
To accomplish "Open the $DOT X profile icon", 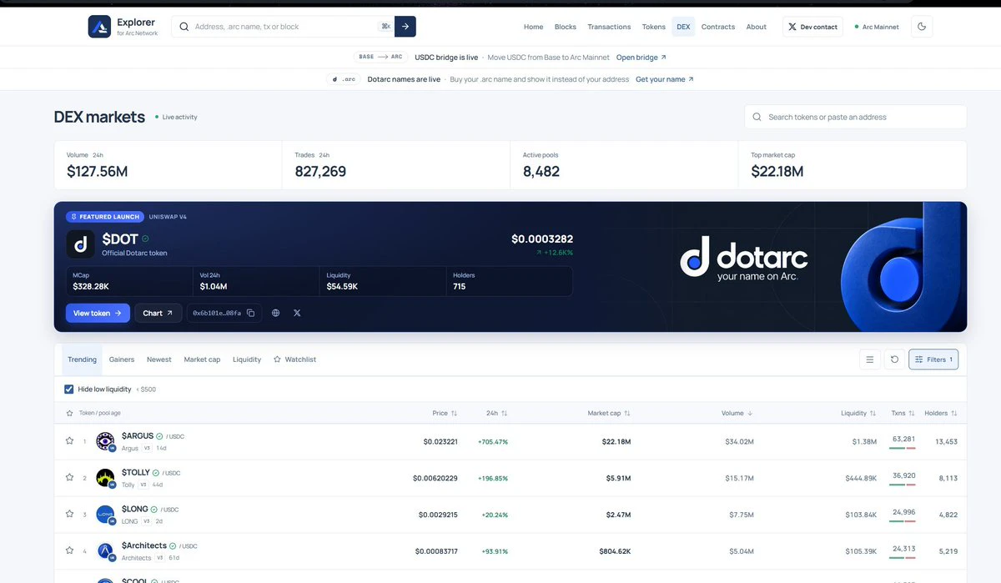I will [297, 313].
